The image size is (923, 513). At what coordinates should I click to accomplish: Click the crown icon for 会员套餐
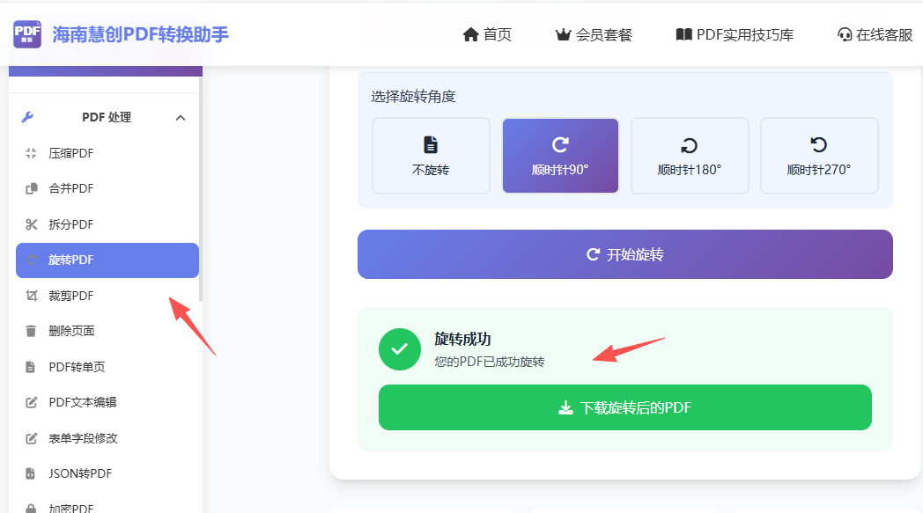point(564,34)
